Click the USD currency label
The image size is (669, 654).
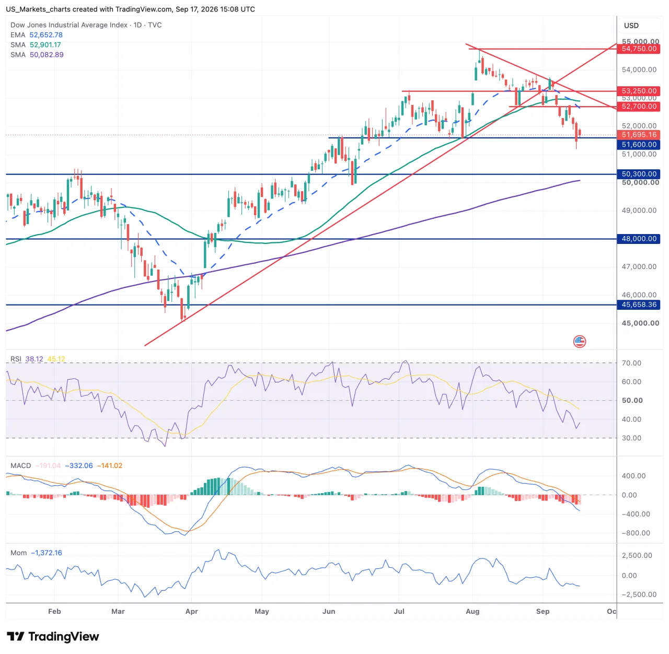(631, 26)
